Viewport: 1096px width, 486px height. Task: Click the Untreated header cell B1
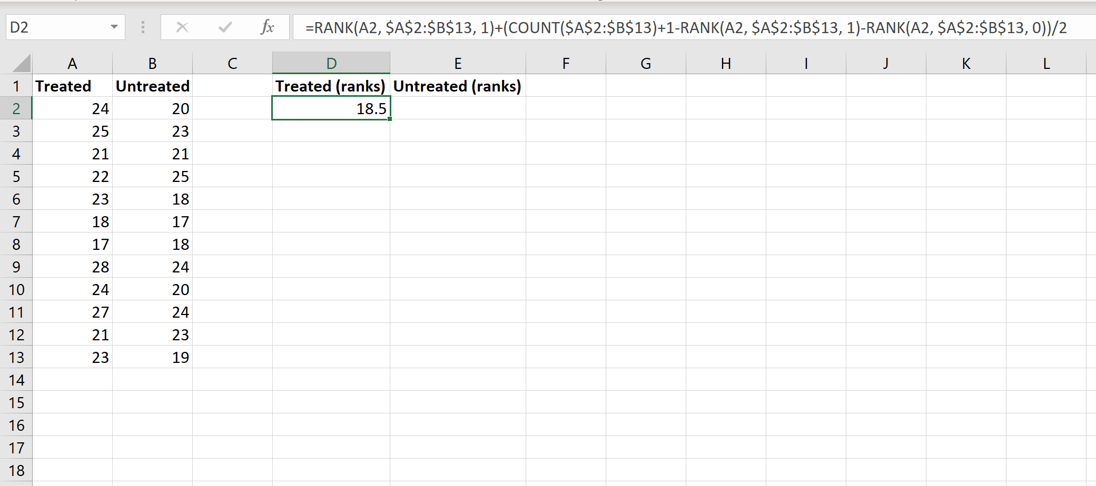(152, 86)
